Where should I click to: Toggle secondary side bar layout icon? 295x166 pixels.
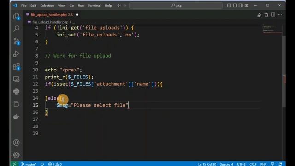click(241, 6)
